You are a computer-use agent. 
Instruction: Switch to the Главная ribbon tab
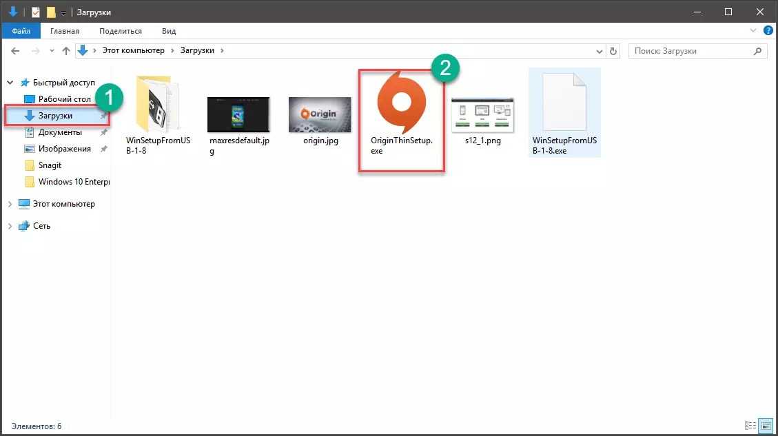(65, 31)
